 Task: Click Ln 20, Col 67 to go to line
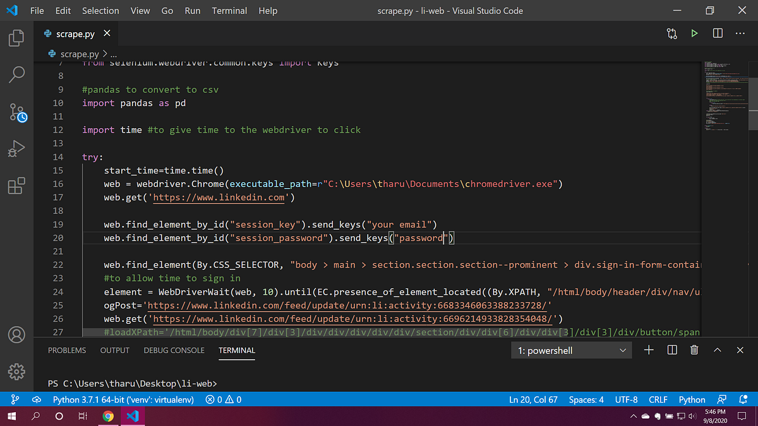point(533,399)
